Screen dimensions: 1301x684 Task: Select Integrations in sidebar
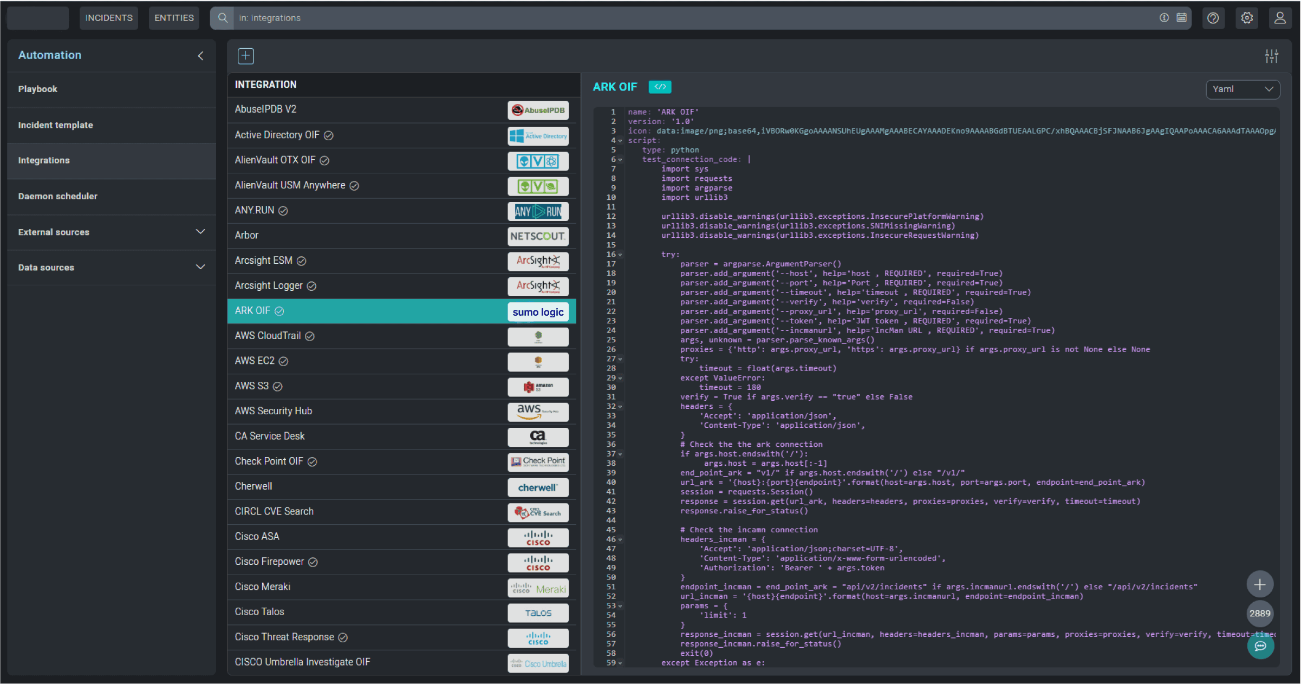[112, 161]
